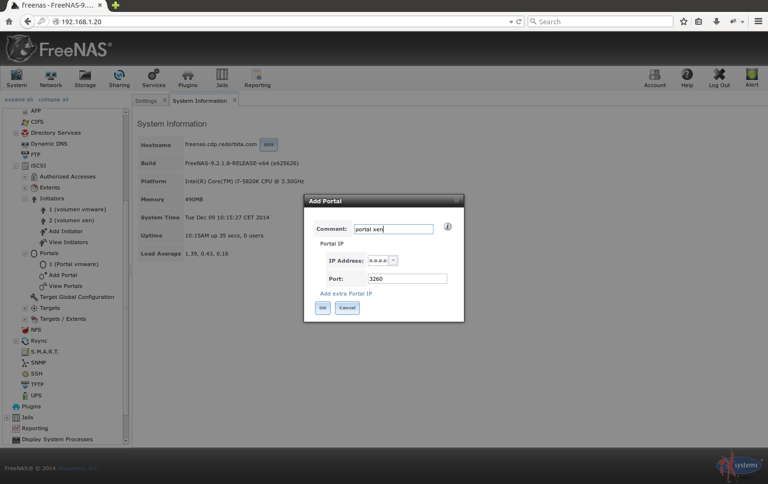The width and height of the screenshot is (768, 484).
Task: Click the Add extra Portal IP link
Action: pos(346,294)
